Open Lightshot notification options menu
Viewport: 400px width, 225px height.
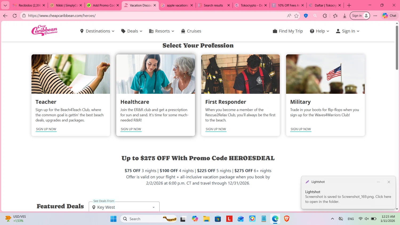click(378, 182)
